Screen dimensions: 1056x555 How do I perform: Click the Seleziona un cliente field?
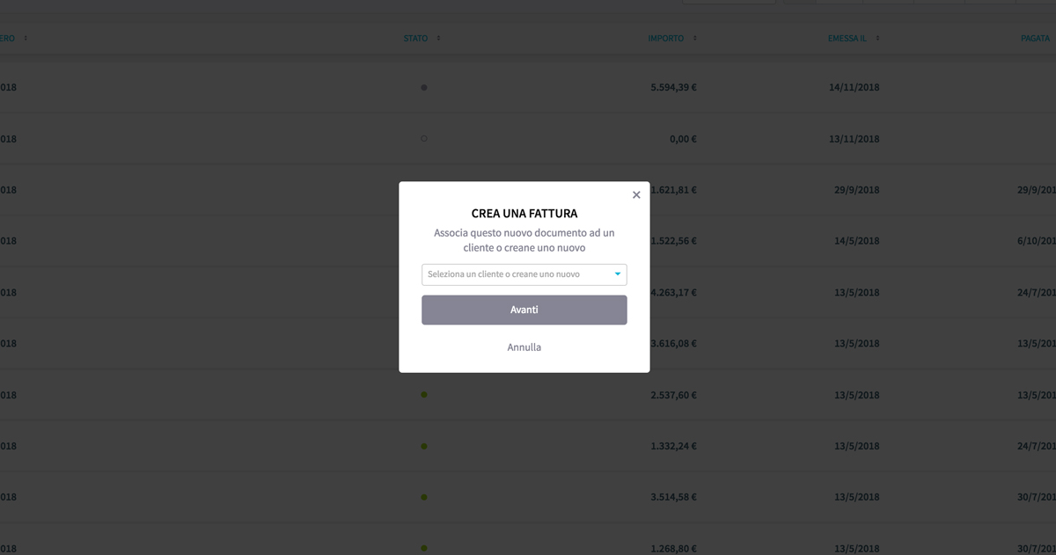(x=524, y=274)
